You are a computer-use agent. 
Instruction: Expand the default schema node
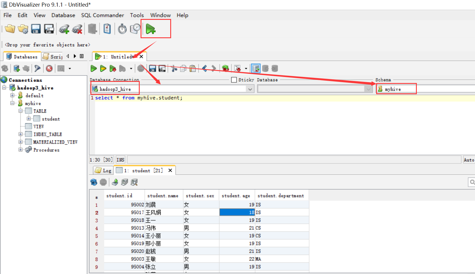(12, 95)
